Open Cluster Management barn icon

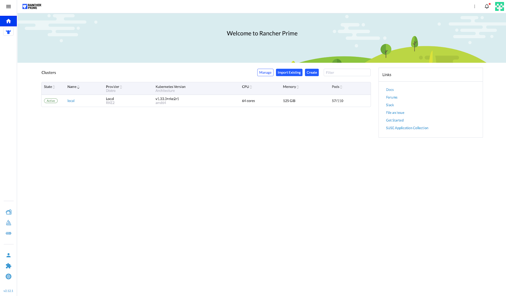click(x=9, y=212)
